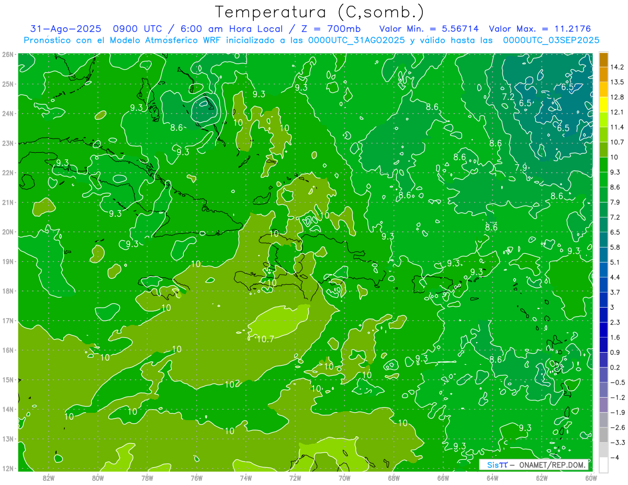Image resolution: width=628 pixels, height=485 pixels.
Task: Select the "16N" latitude axis label
Action: coord(8,350)
